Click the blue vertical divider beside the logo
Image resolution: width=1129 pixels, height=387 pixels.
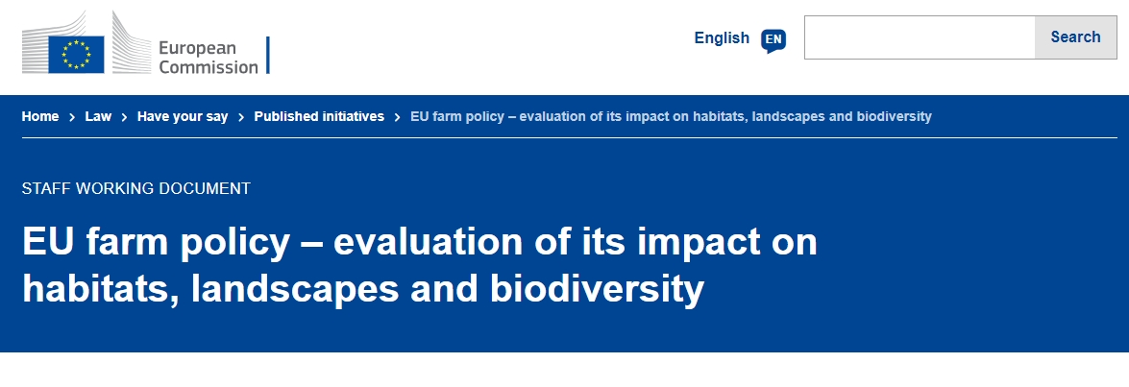coord(268,55)
